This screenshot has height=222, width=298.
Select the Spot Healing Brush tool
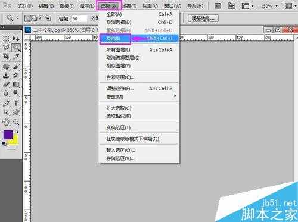[6, 67]
